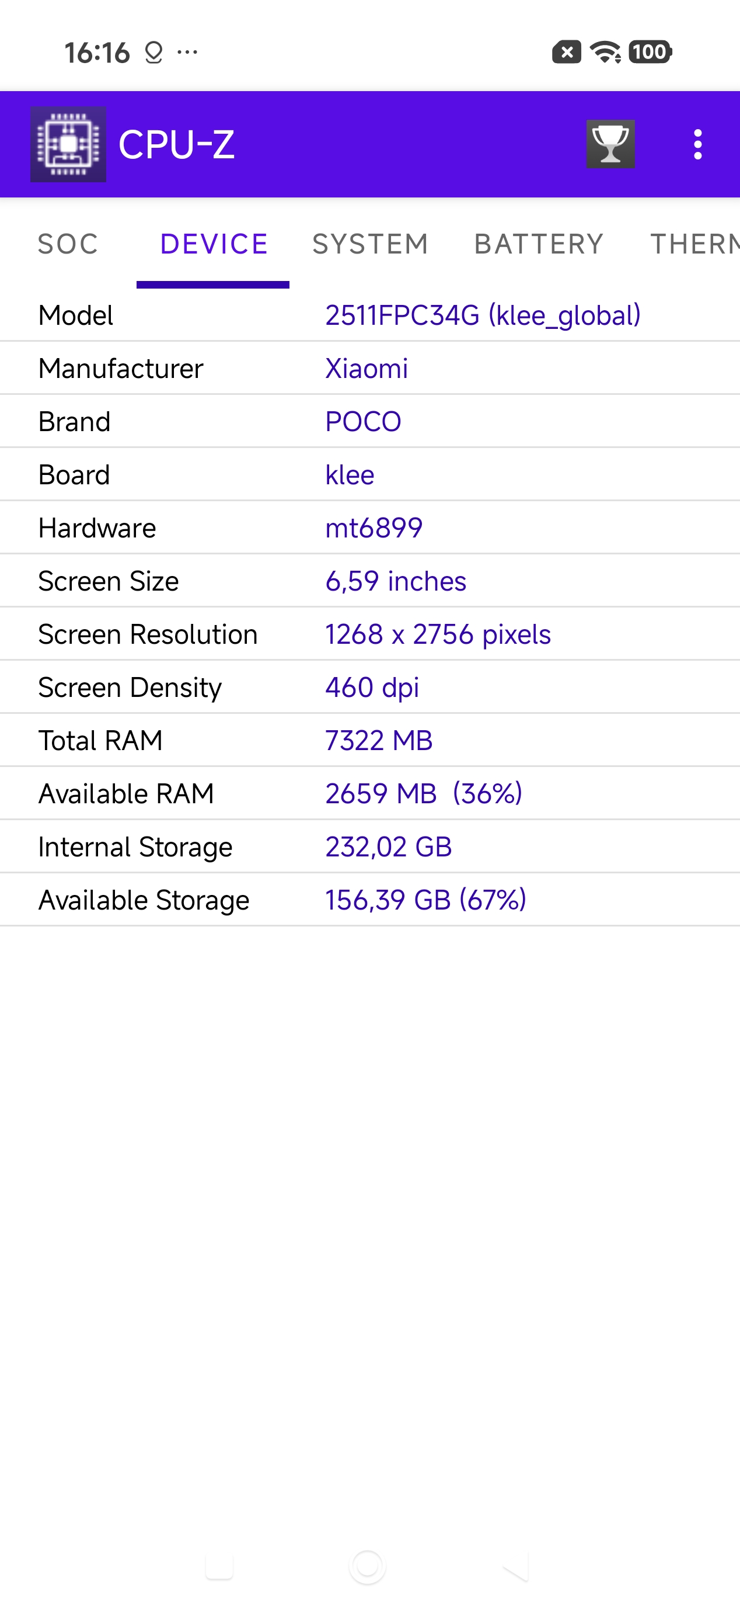Tap the X status bar icon
Image resolution: width=740 pixels, height=1610 pixels.
(x=567, y=52)
